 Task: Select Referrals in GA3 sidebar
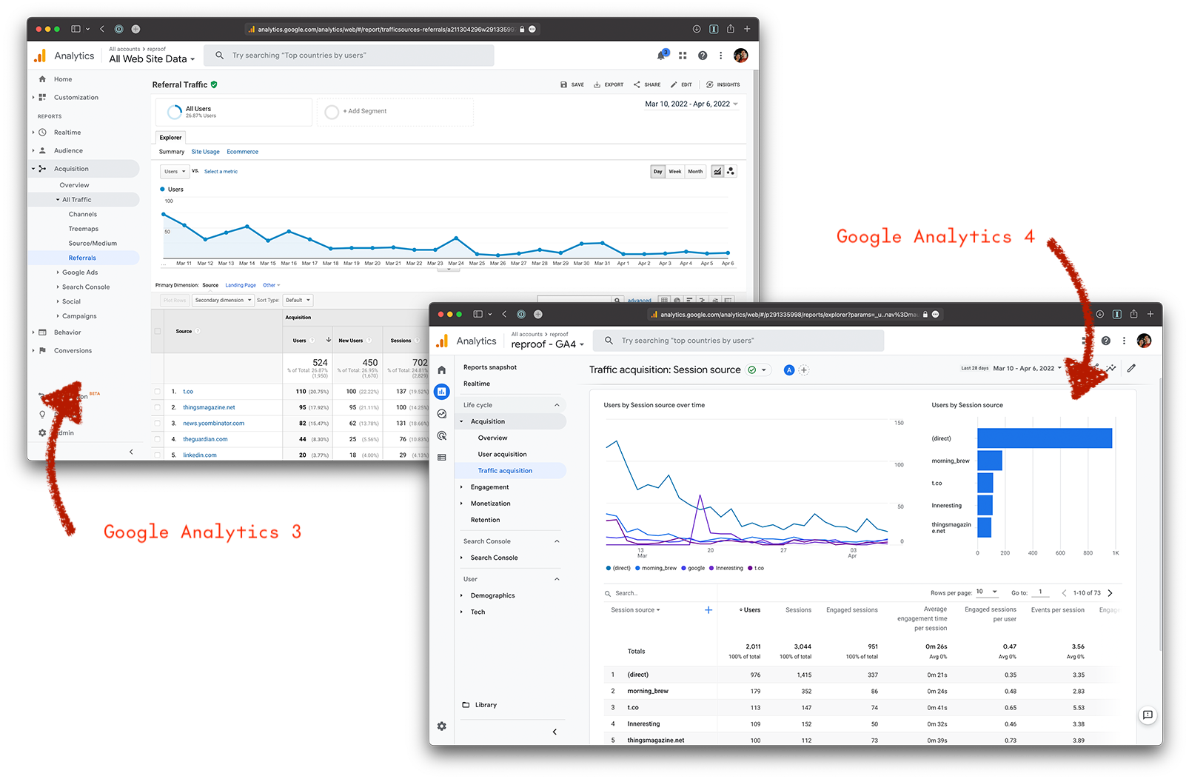click(x=83, y=258)
